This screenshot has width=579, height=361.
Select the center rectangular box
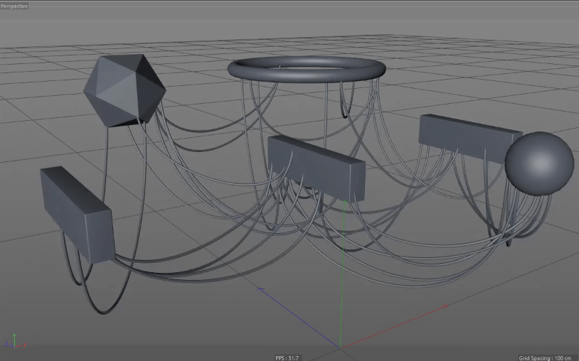(x=317, y=168)
